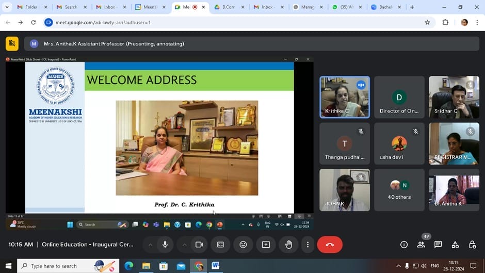
Task: Open the host controls lock icon
Action: pos(472,245)
